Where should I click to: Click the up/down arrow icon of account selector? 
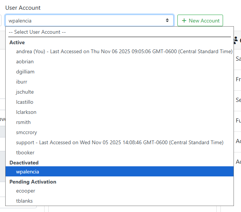coord(167,20)
